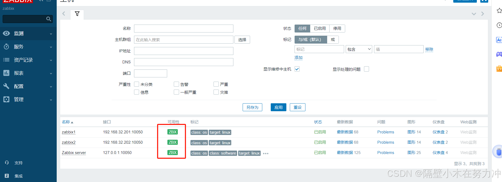
Task: Expand the 报表 sidebar menu
Action: click(51, 73)
